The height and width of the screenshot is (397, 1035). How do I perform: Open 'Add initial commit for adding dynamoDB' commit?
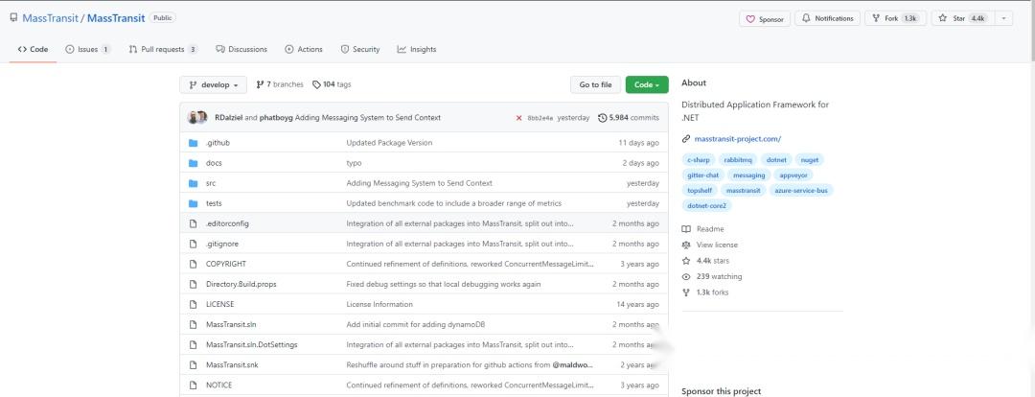(416, 324)
